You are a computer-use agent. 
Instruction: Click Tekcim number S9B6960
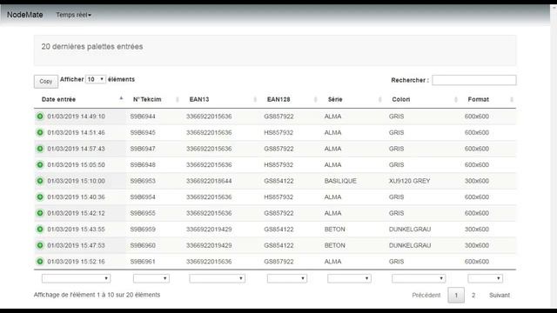coord(143,245)
